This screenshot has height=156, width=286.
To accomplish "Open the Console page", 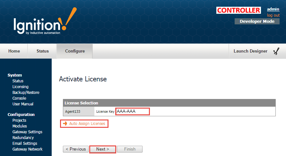I will click(x=19, y=98).
